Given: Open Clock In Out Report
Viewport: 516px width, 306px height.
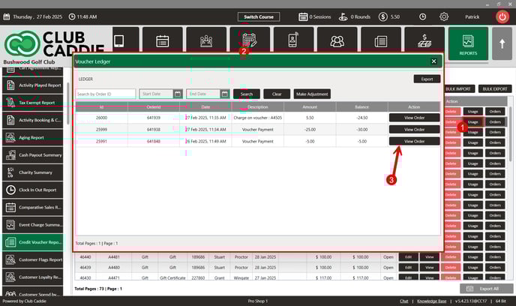Looking at the screenshot, I should pos(32,190).
